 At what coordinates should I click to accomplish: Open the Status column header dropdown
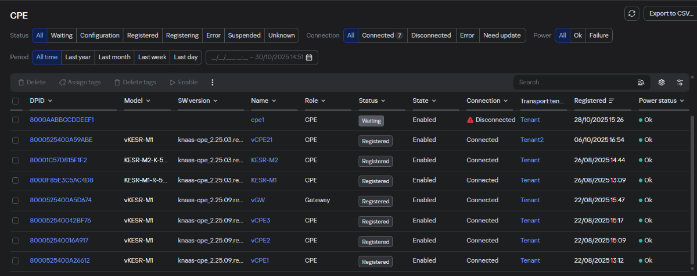pos(383,101)
